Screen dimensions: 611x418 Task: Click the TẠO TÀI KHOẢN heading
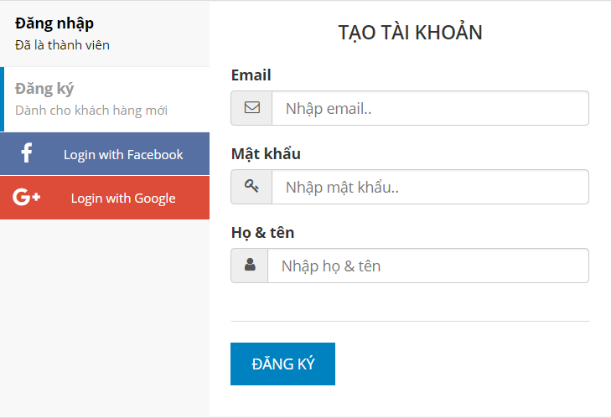click(411, 32)
